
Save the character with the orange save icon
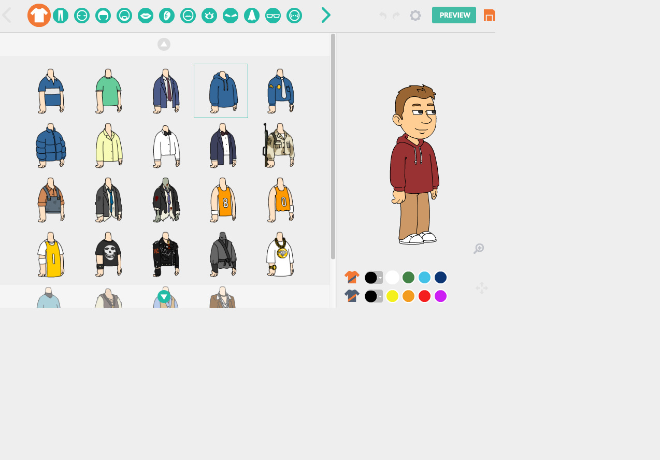[489, 15]
